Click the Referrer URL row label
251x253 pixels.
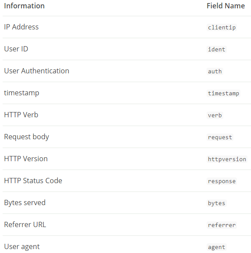25,224
